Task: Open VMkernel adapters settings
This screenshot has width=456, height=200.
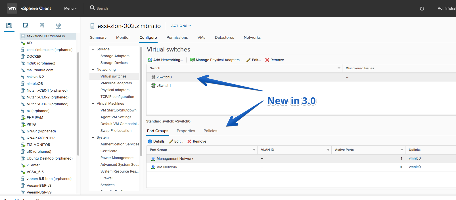Action: coord(116,83)
